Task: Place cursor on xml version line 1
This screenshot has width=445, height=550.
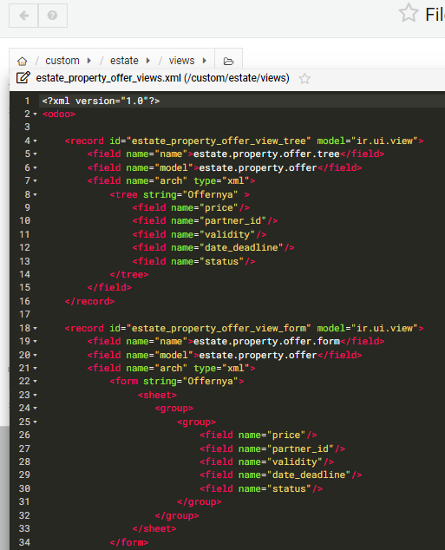Action: (101, 101)
